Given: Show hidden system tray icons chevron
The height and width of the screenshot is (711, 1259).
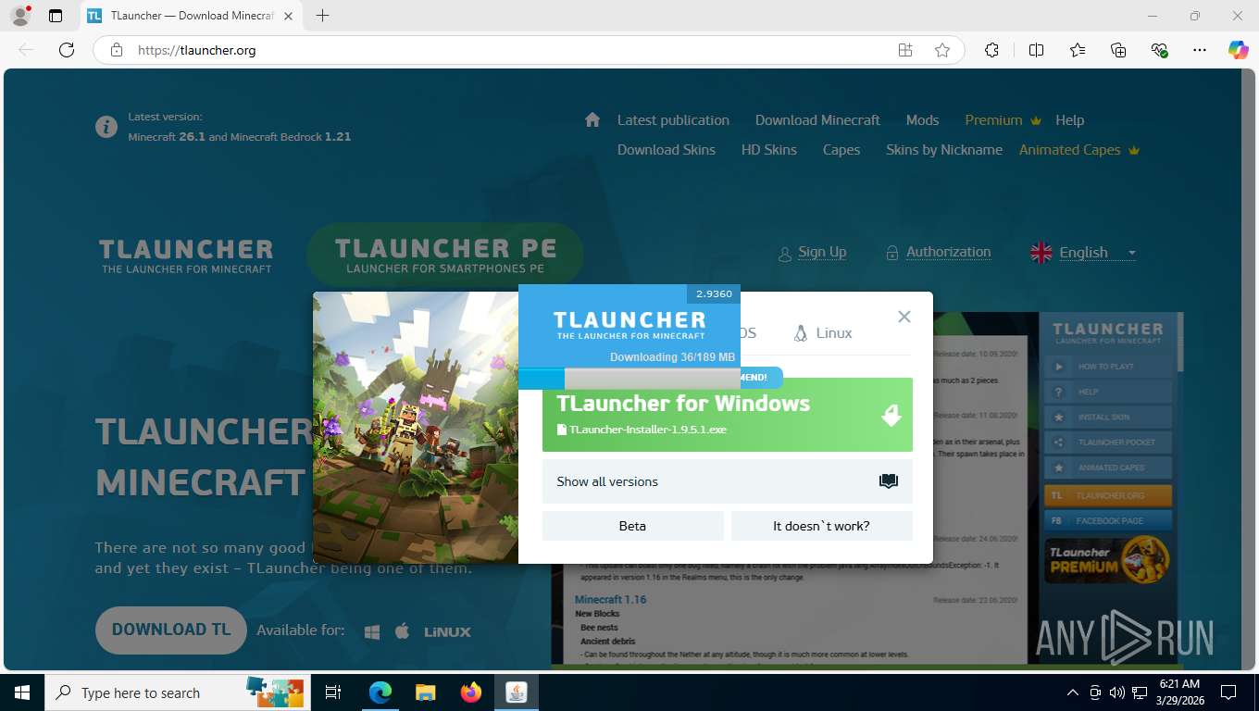Looking at the screenshot, I should point(1073,692).
